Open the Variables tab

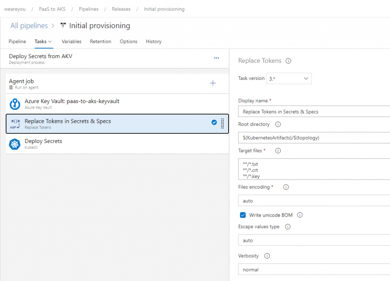point(72,41)
